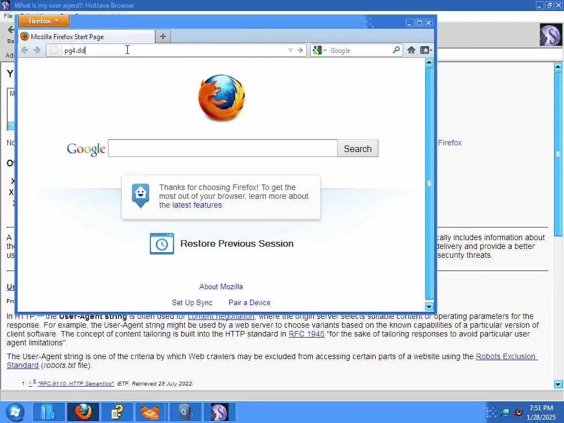This screenshot has height=423, width=564.
Task: Open the Bookmarks star menu button
Action: [426, 50]
